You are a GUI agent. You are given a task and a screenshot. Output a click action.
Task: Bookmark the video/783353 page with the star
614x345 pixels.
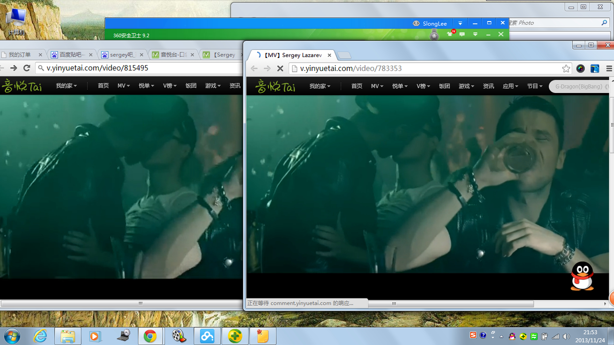pyautogui.click(x=566, y=69)
